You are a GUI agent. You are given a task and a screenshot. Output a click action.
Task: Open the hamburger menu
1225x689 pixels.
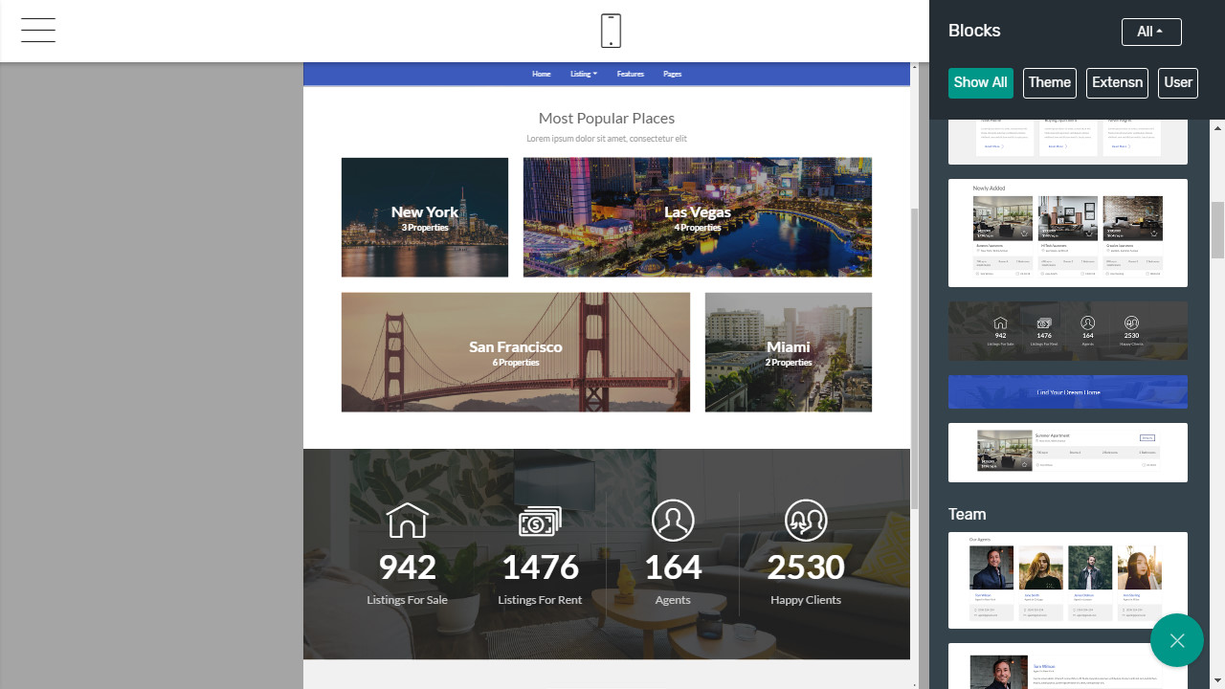pos(38,31)
